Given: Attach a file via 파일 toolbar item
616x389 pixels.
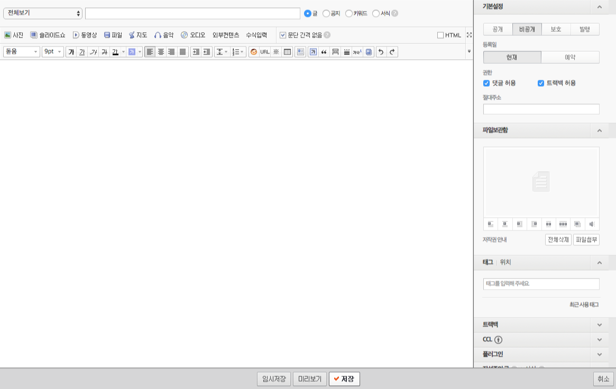Looking at the screenshot, I should [x=113, y=35].
